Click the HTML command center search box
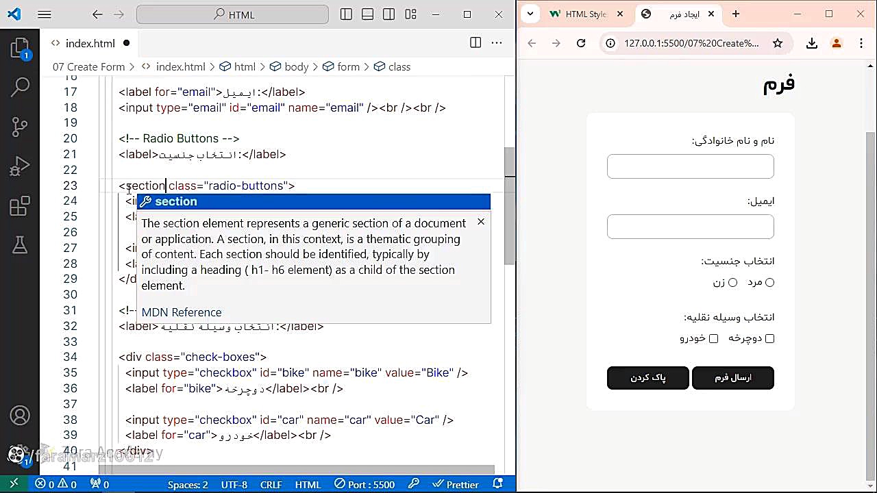The image size is (877, 493). tap(232, 14)
